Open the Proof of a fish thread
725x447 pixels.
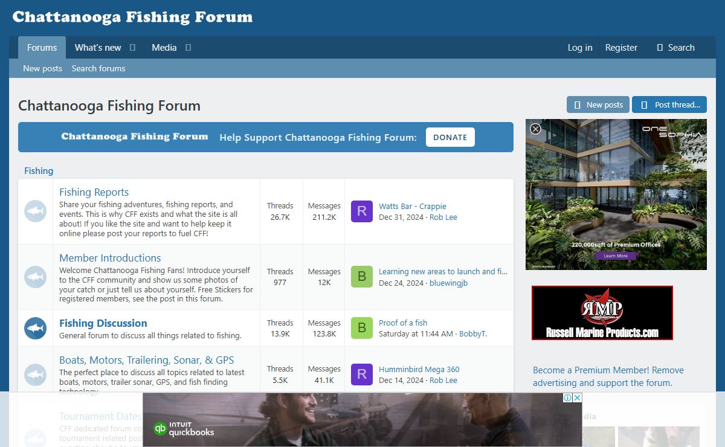click(403, 323)
